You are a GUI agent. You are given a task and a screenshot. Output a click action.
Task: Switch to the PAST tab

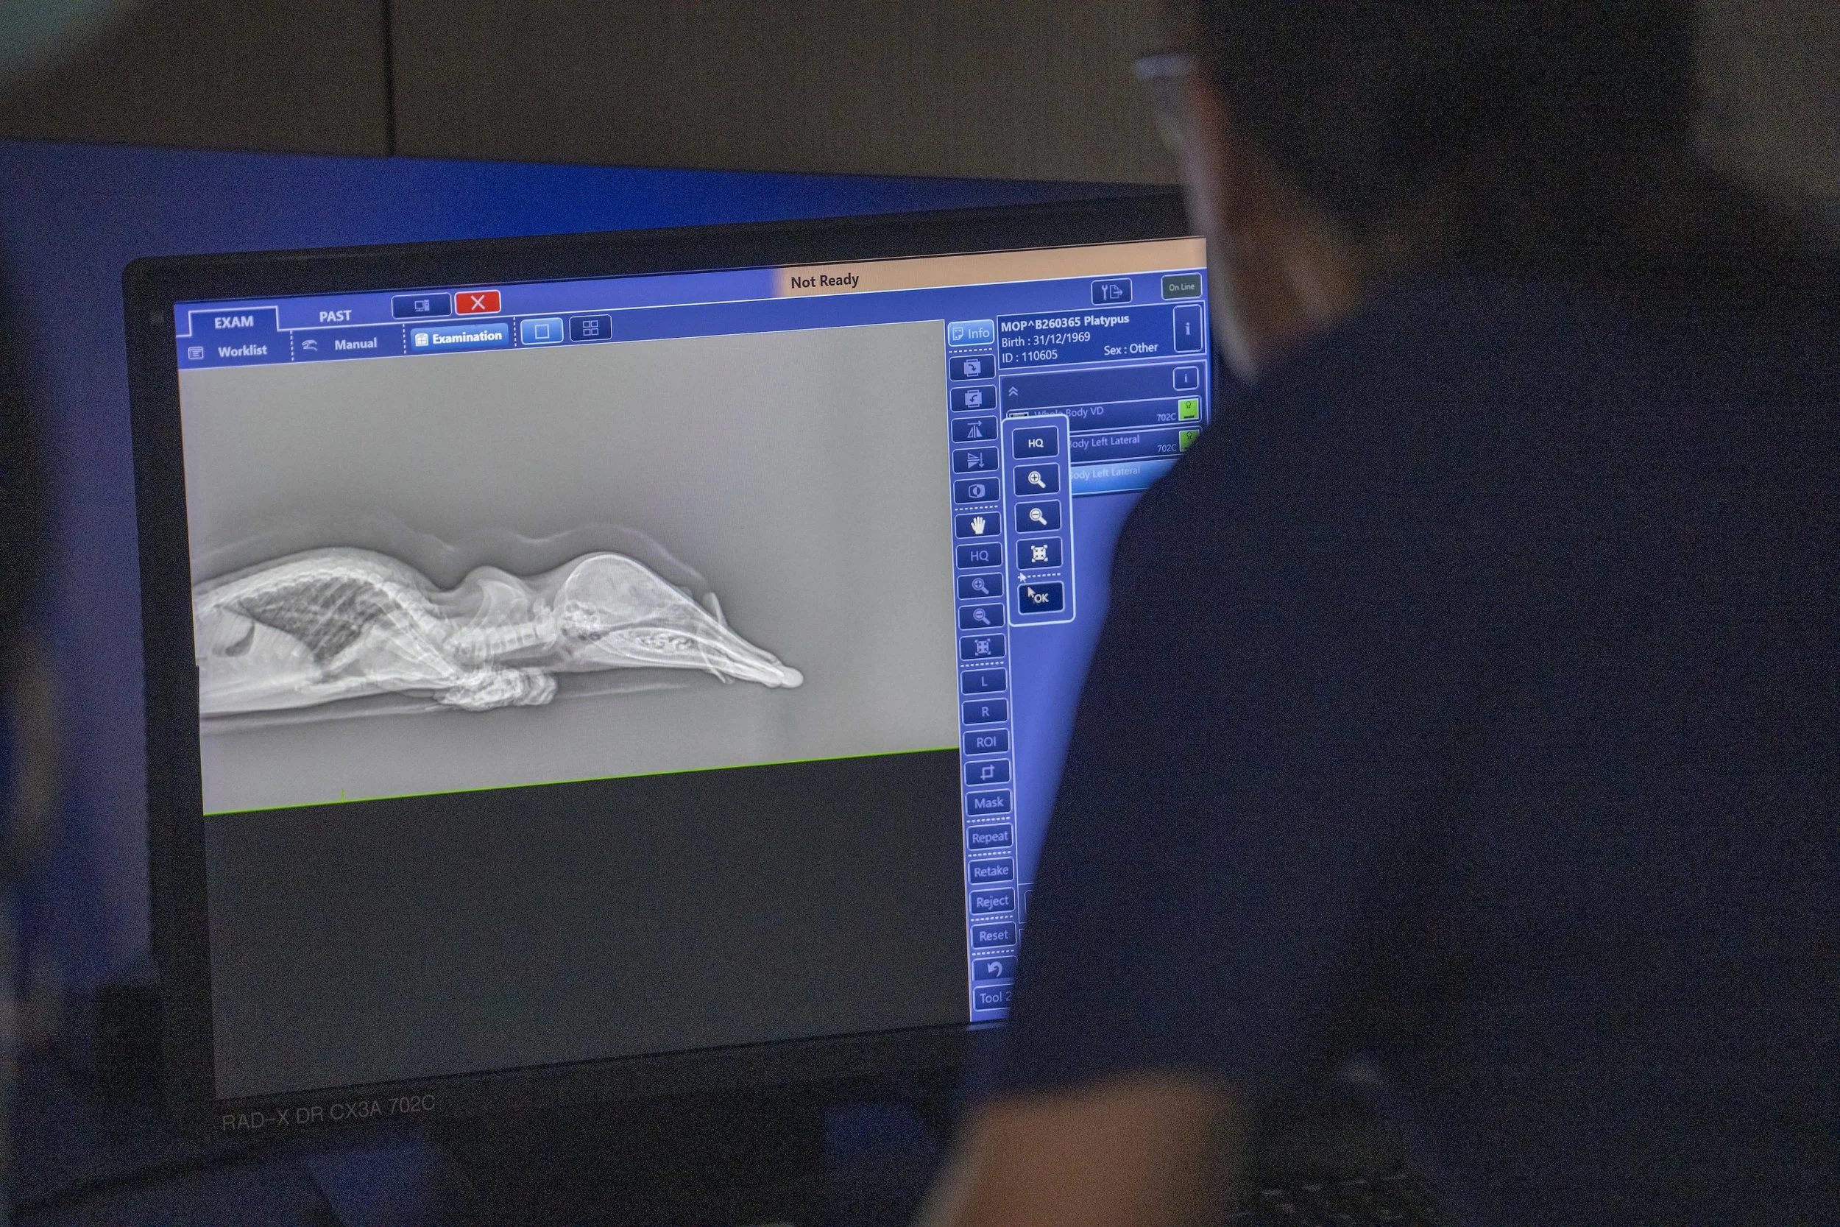point(335,317)
